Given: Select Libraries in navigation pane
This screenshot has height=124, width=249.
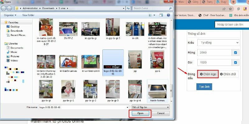Looking at the screenshot, I should click(x=13, y=44).
